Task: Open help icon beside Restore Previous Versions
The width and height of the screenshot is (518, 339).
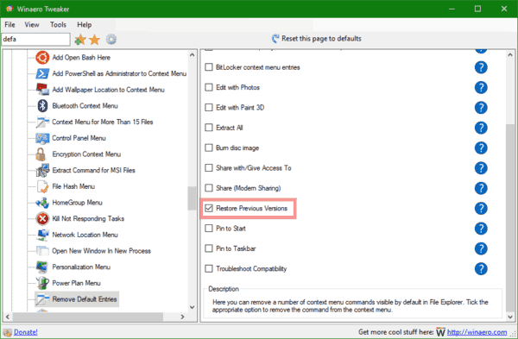Action: tap(481, 208)
